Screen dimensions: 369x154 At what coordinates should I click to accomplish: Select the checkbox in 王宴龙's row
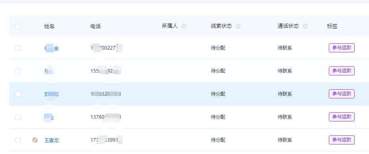coord(18,140)
